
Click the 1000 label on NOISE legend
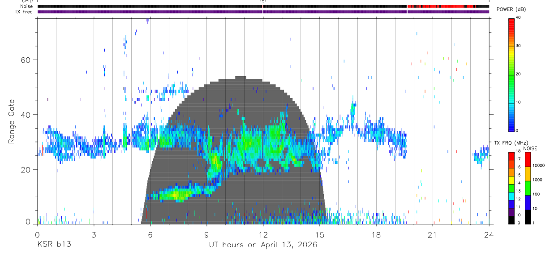(x=537, y=180)
